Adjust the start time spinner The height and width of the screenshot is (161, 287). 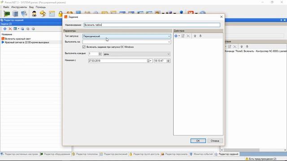(x=168, y=61)
